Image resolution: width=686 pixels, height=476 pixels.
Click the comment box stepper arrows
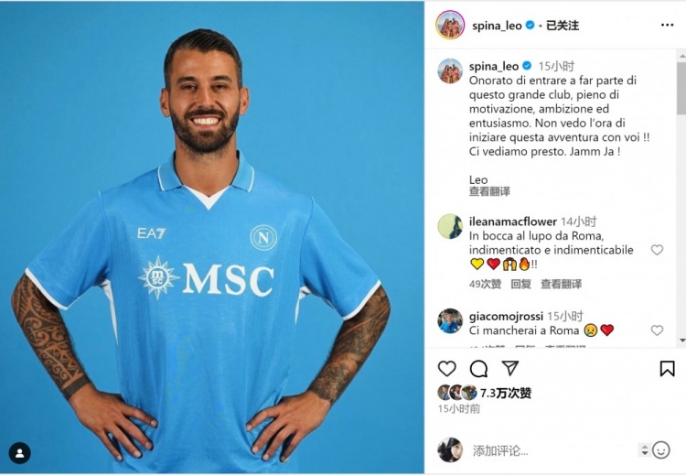(644, 449)
